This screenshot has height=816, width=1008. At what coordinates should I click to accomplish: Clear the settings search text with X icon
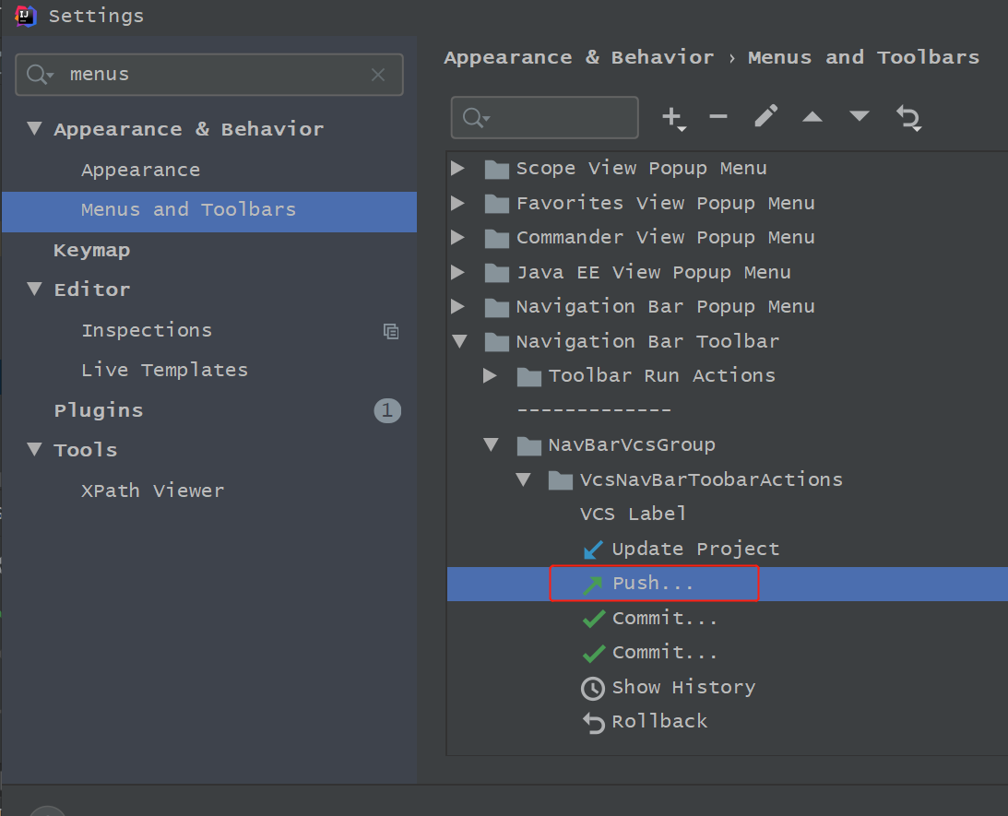(x=378, y=75)
